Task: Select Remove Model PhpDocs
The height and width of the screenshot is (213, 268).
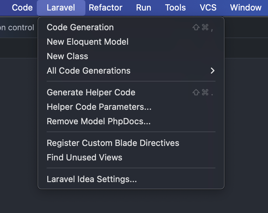Action: pyautogui.click(x=99, y=121)
